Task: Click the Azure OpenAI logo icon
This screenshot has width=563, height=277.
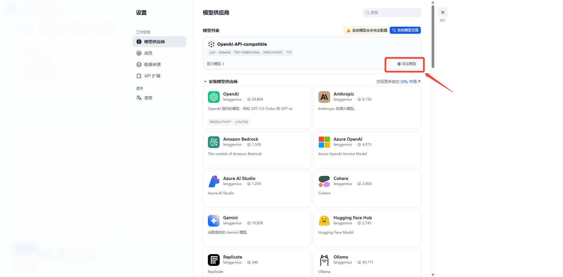Action: pos(324,142)
